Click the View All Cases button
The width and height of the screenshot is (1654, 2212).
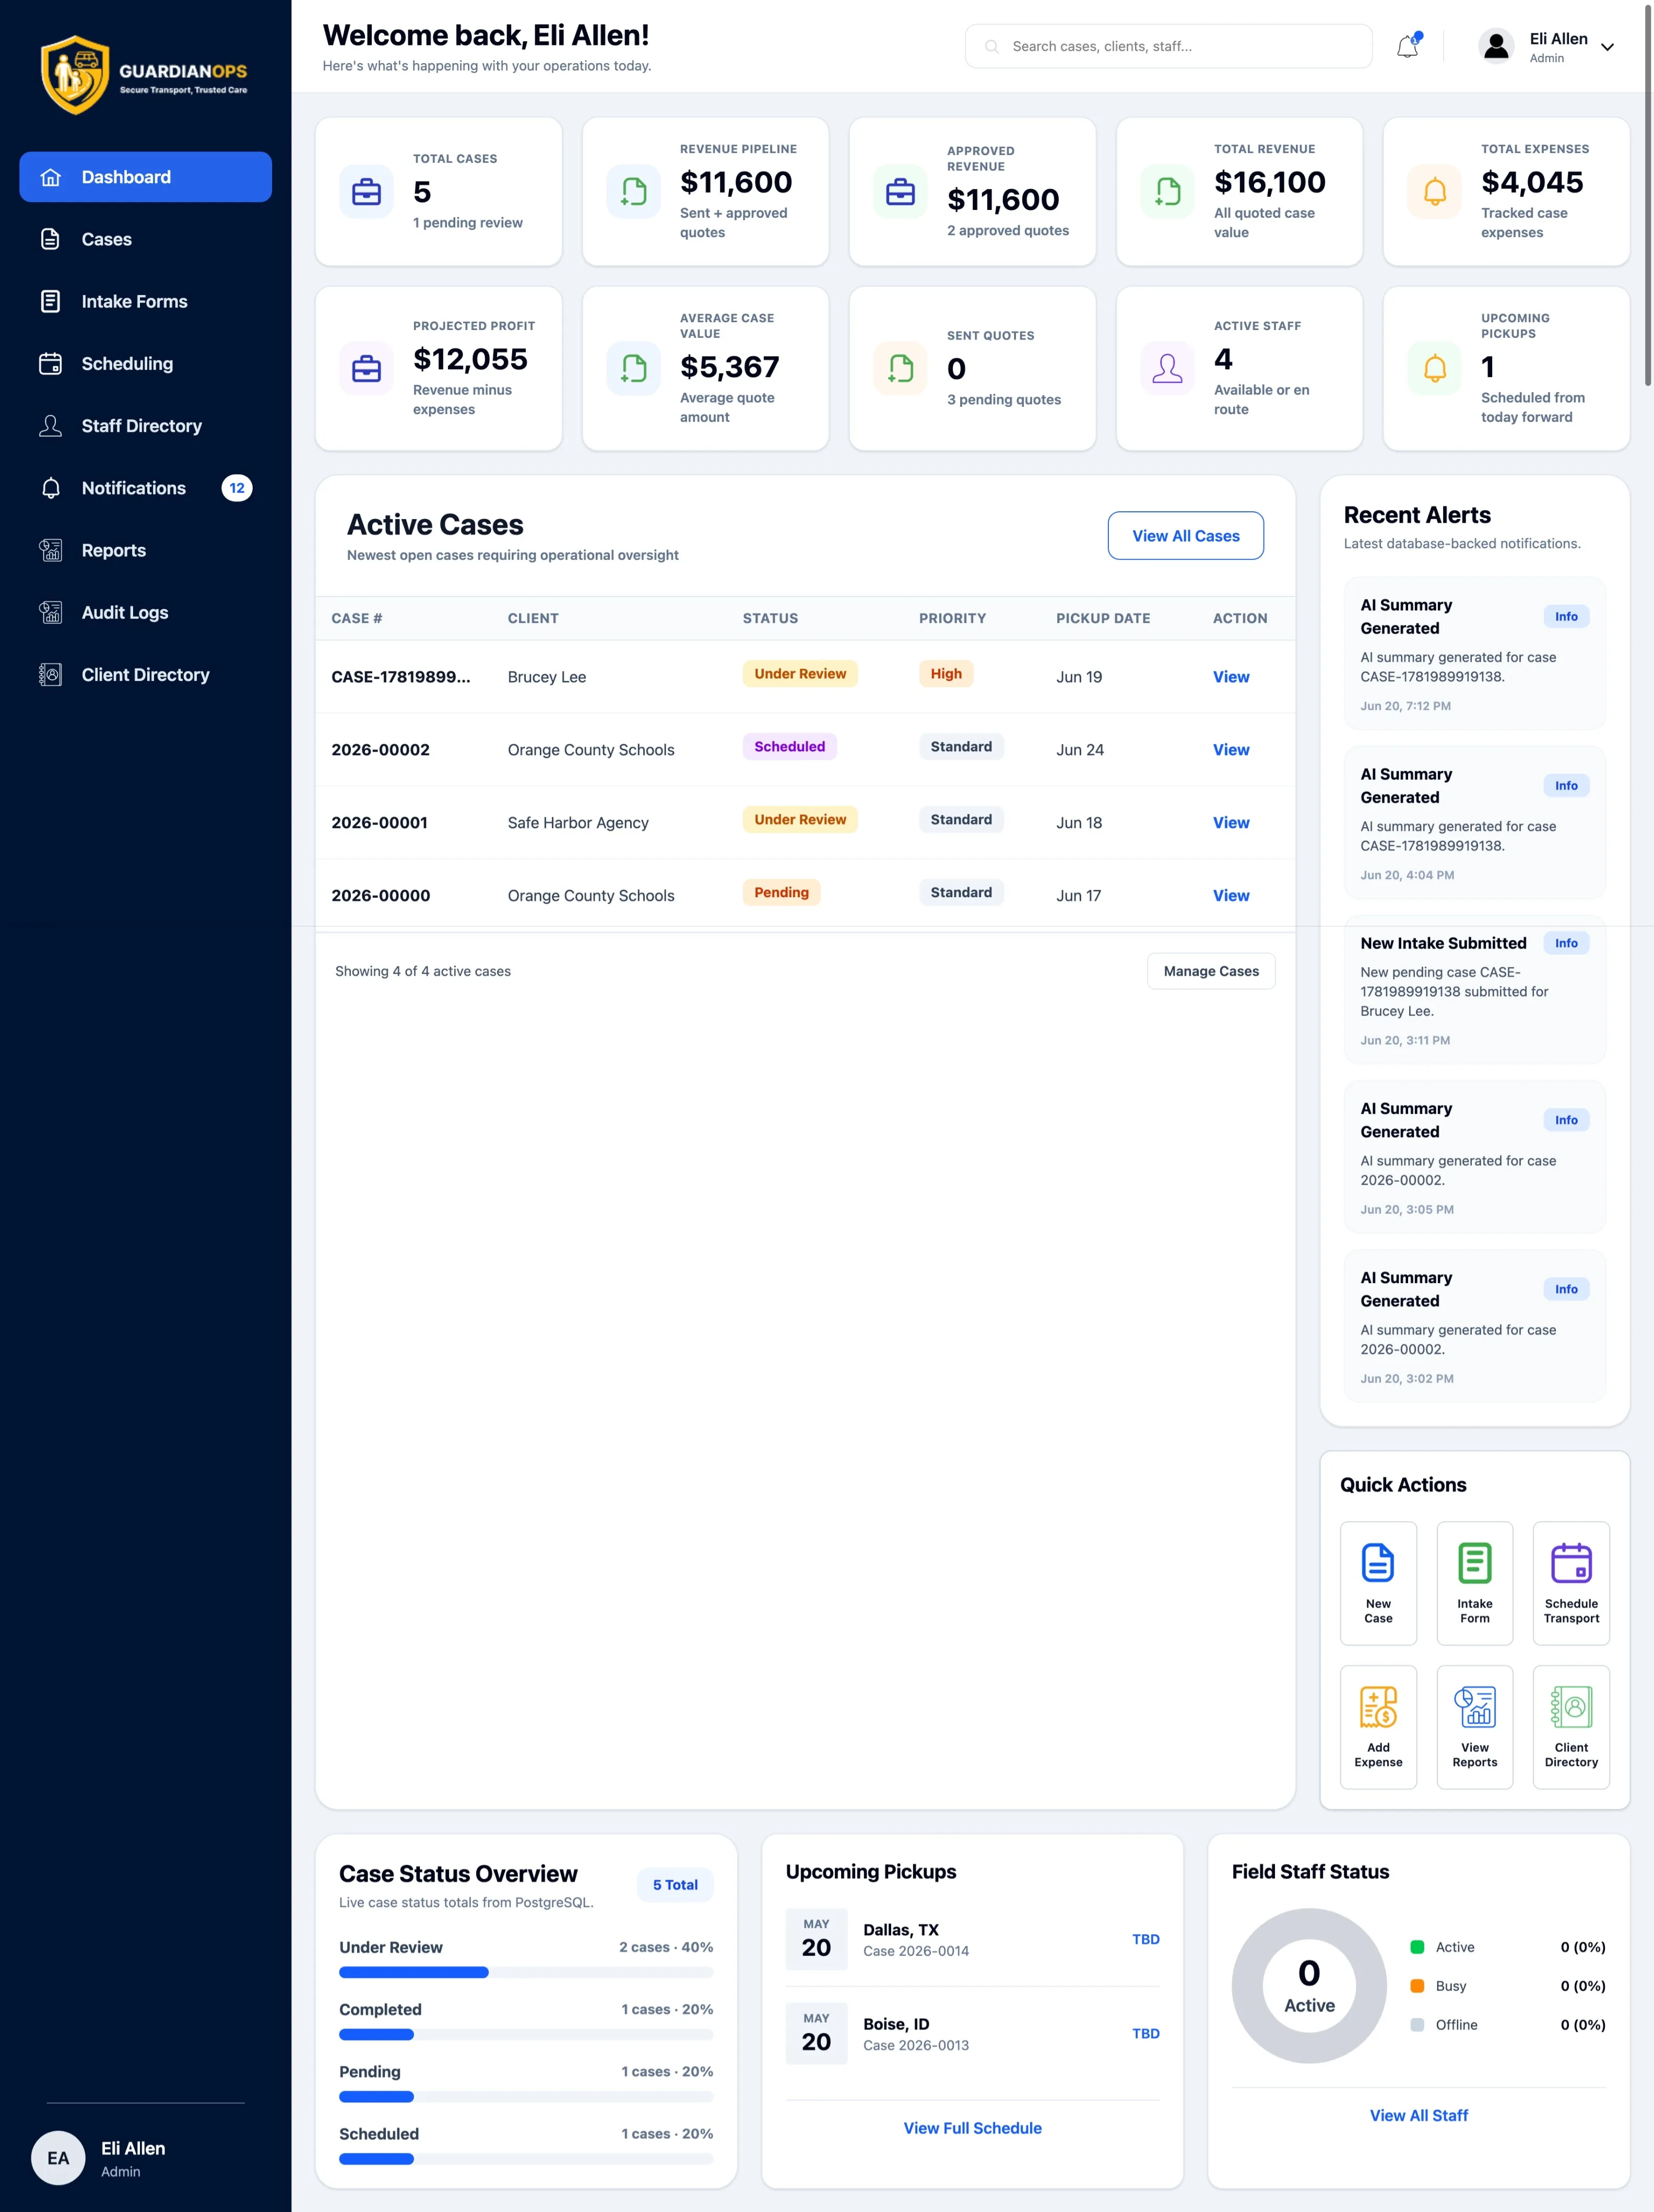(x=1185, y=536)
